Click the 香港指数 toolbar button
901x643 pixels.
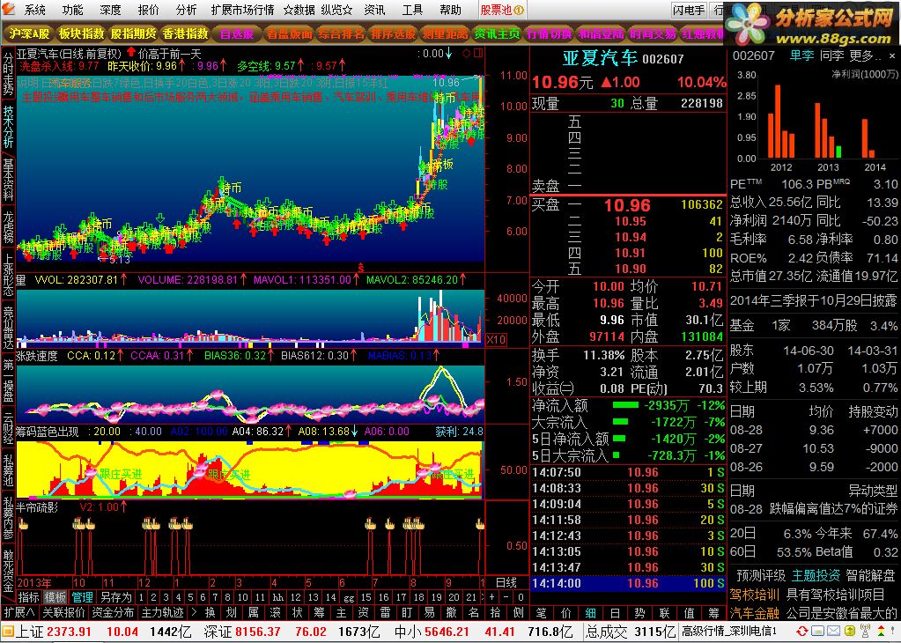coord(185,33)
